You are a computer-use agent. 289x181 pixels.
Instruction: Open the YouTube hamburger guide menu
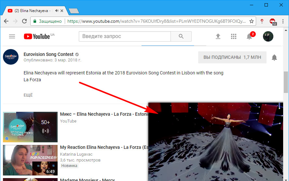tap(12, 36)
